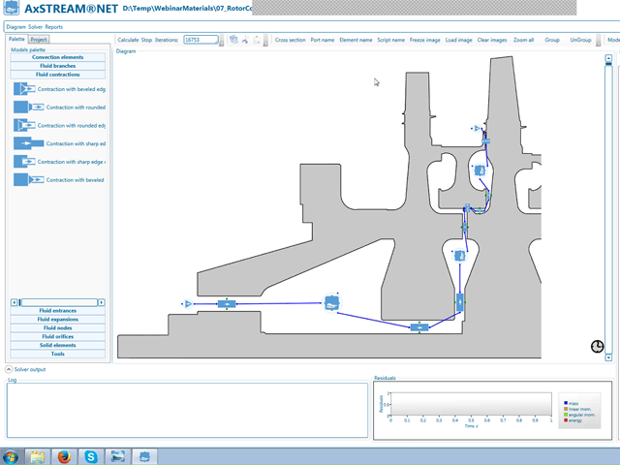The width and height of the screenshot is (620, 465).
Task: Click the paste icon in toolbar
Action: pyautogui.click(x=257, y=40)
